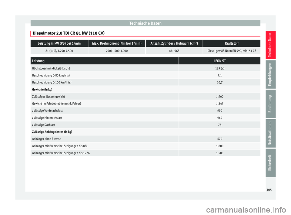Click the Max. Drehmoment column header
Image resolution: width=291 pixels, height=215 pixels.
click(117, 43)
